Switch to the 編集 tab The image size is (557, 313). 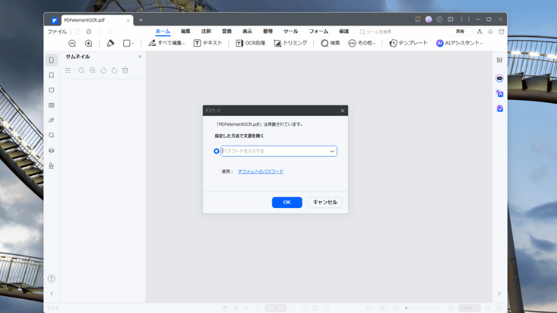pyautogui.click(x=185, y=31)
